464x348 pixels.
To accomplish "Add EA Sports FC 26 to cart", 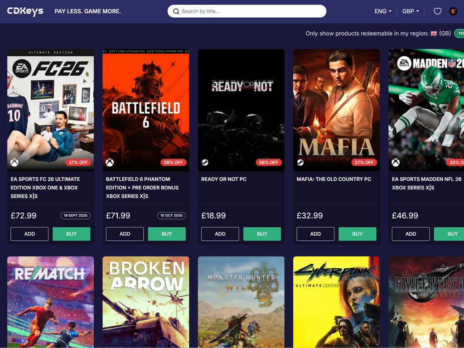I will [x=29, y=234].
